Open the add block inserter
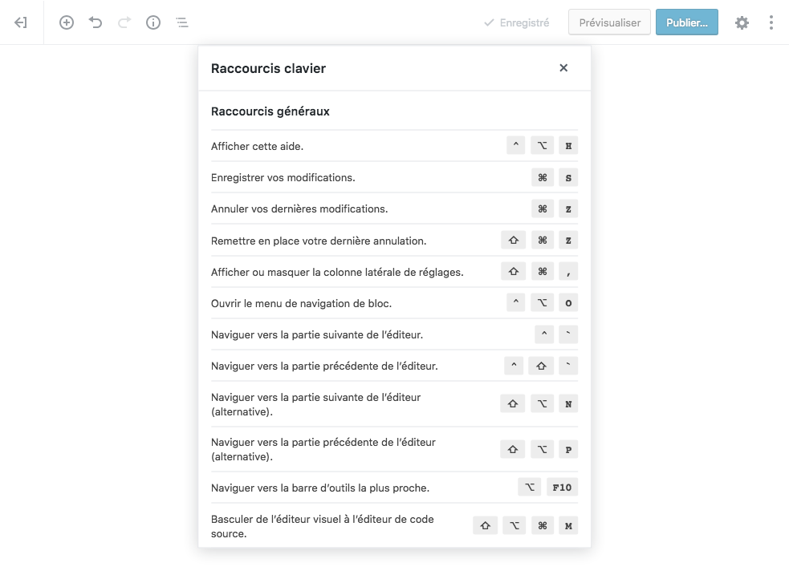This screenshot has height=575, width=789. [x=67, y=22]
